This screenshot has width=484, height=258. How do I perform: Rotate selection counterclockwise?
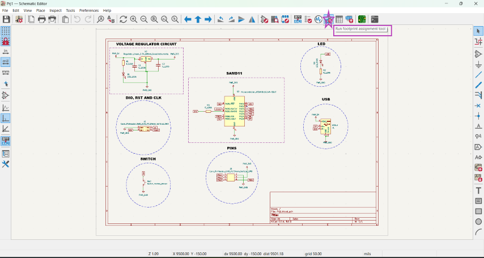[220, 19]
